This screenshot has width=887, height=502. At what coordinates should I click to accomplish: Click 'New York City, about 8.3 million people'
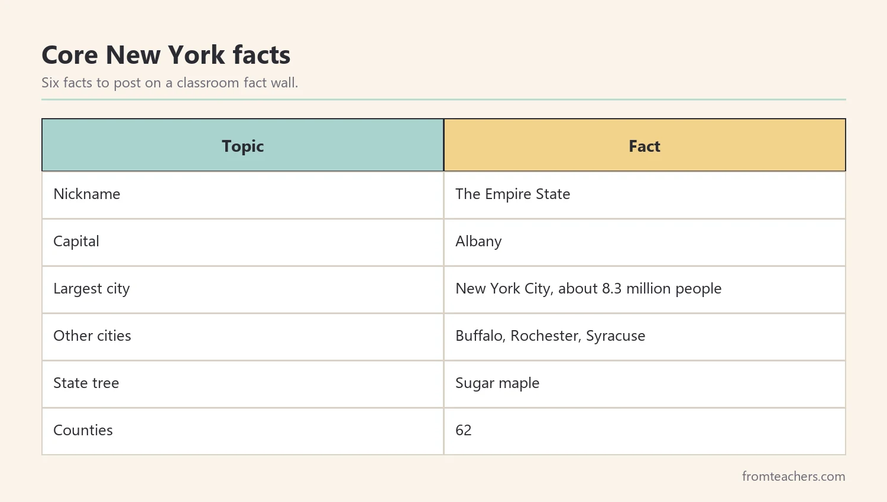click(588, 289)
